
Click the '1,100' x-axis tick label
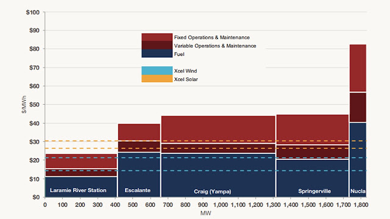[x=238, y=205]
